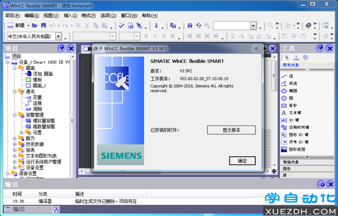Click the Paste clipboard icon
Screen dimensions: 338x216
coord(105,25)
